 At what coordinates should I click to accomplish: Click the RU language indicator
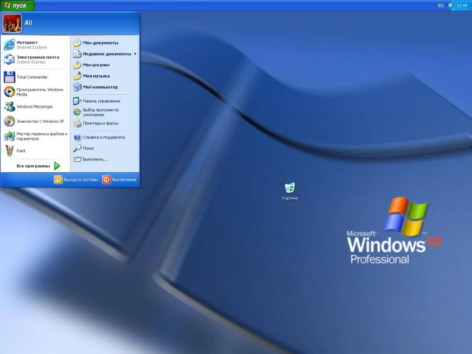441,6
